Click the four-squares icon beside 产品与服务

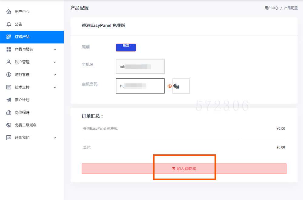point(9,49)
